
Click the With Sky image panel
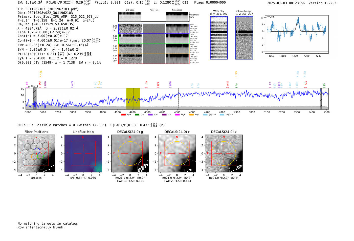pos(219,38)
